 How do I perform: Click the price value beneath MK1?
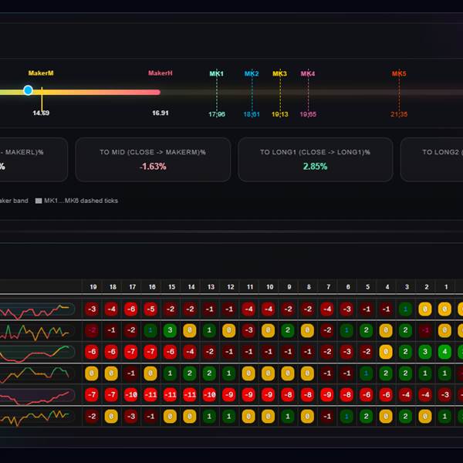pos(217,114)
